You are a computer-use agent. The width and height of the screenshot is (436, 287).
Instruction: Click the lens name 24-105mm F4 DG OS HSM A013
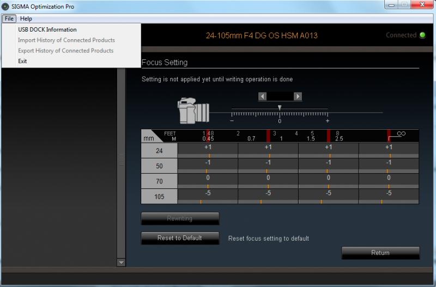262,35
